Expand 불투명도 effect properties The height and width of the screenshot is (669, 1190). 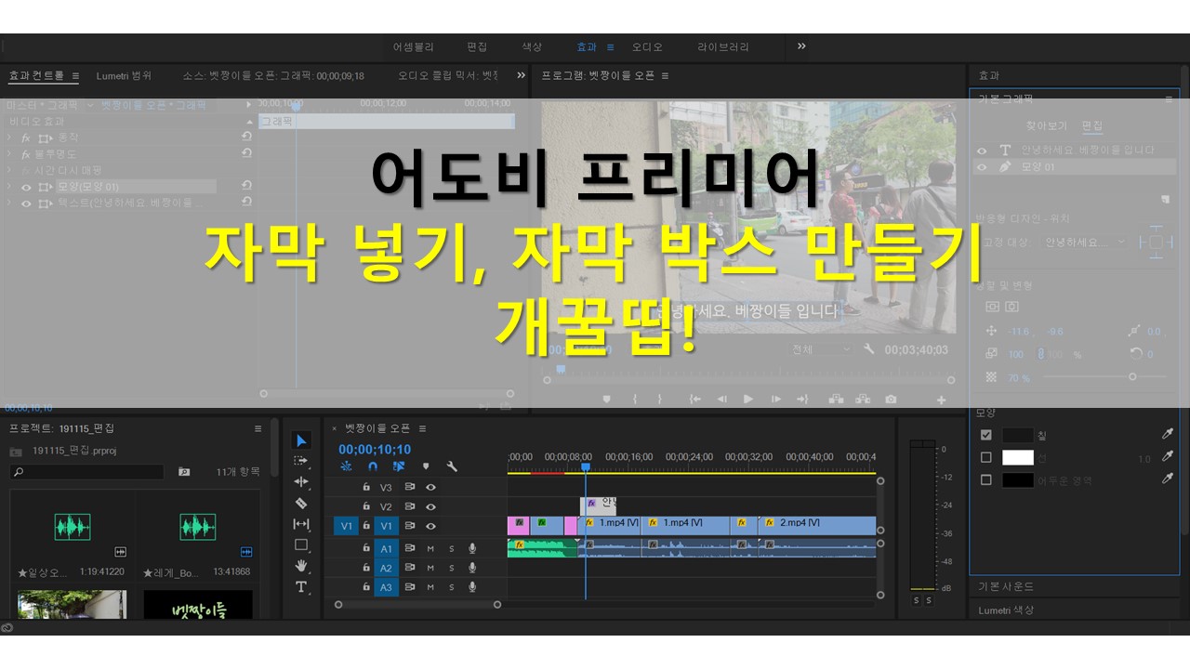(9, 153)
